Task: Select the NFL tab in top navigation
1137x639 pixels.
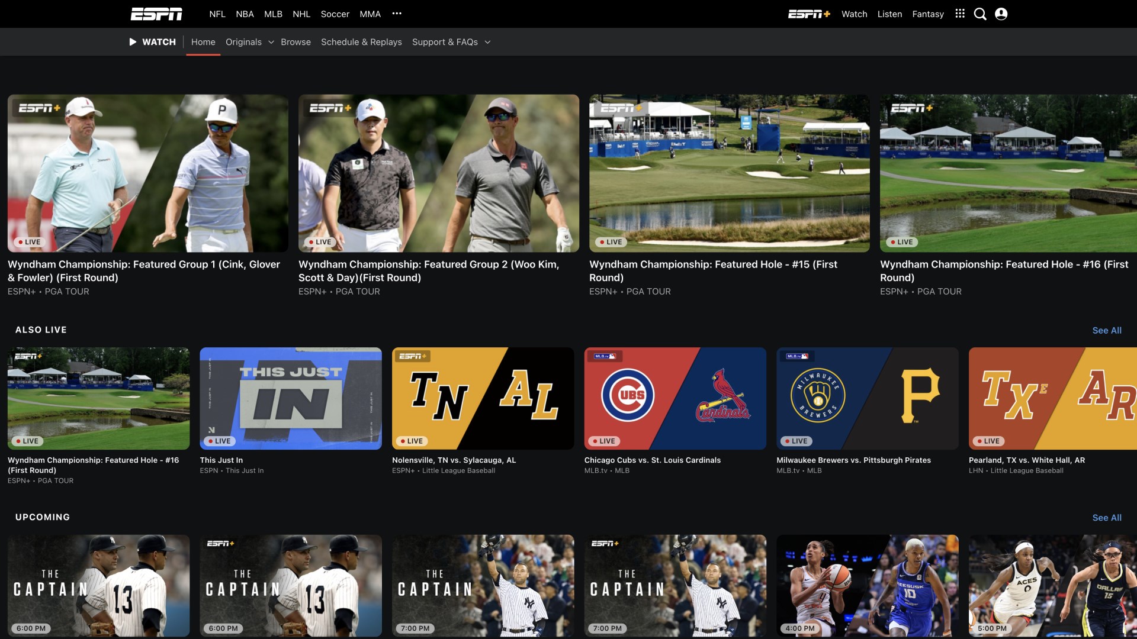Action: (216, 14)
